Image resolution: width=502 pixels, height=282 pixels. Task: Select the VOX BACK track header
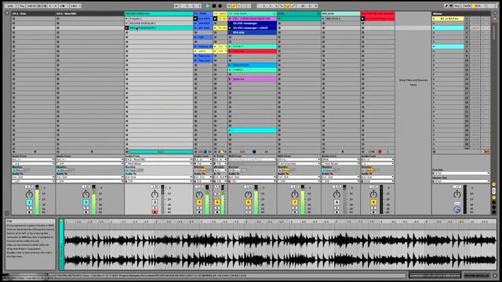pyautogui.click(x=253, y=14)
